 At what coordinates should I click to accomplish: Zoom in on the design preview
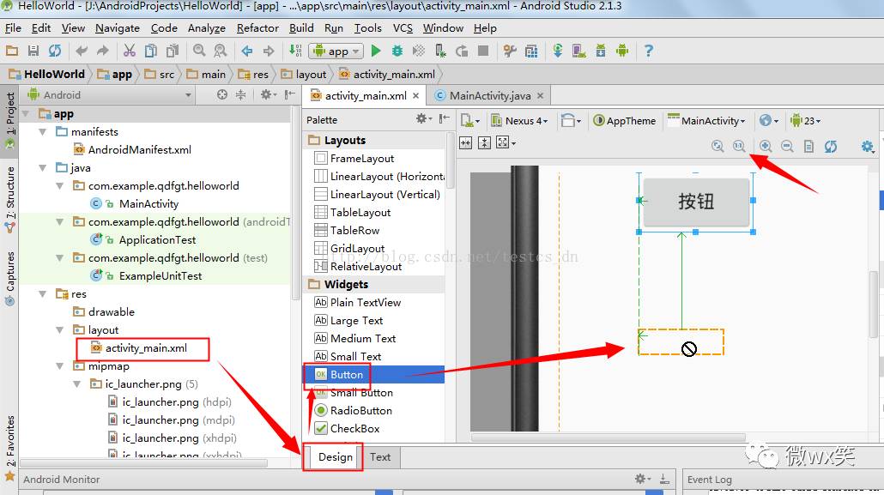(x=766, y=147)
